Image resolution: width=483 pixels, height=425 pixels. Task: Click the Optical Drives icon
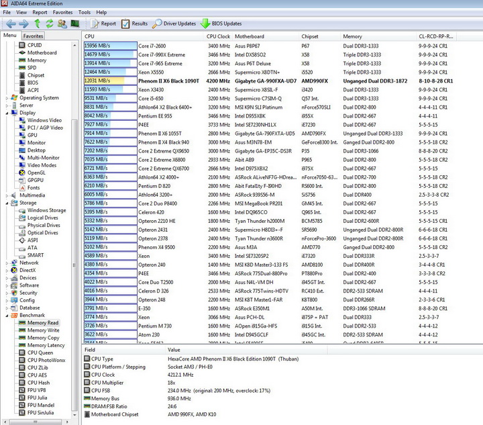point(22,233)
